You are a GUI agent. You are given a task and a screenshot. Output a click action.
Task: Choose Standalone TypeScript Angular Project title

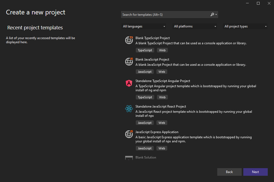click(x=163, y=81)
